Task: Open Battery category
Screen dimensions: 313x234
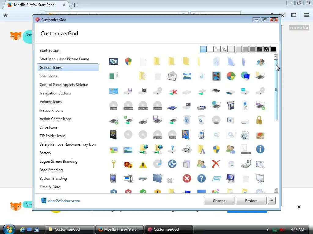Action: pos(46,153)
